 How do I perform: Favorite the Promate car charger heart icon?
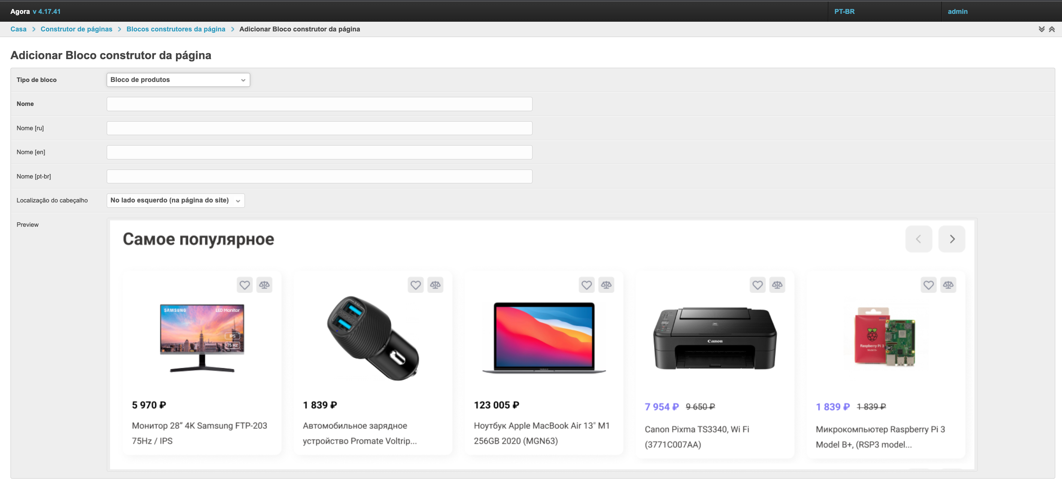(x=416, y=285)
